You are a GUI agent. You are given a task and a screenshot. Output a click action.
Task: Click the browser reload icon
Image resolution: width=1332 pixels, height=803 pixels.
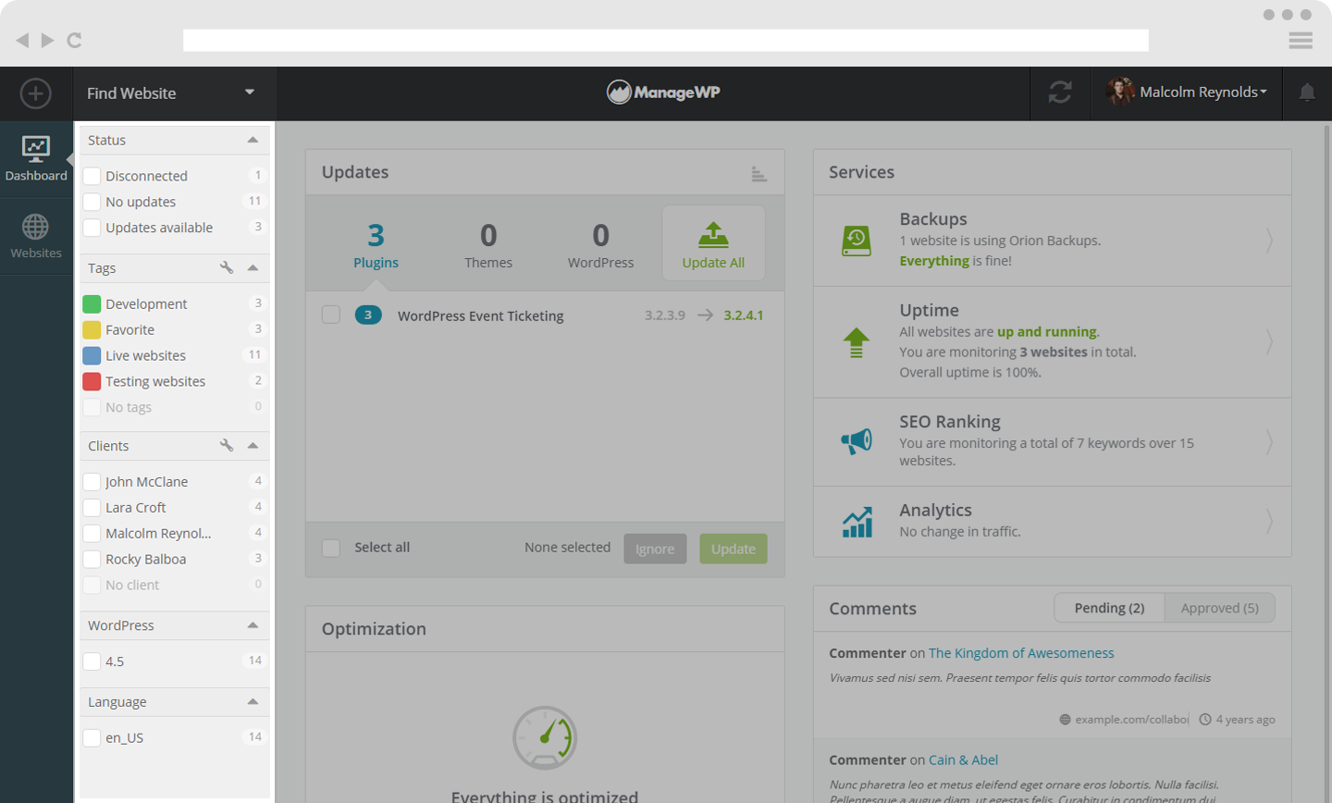[75, 40]
